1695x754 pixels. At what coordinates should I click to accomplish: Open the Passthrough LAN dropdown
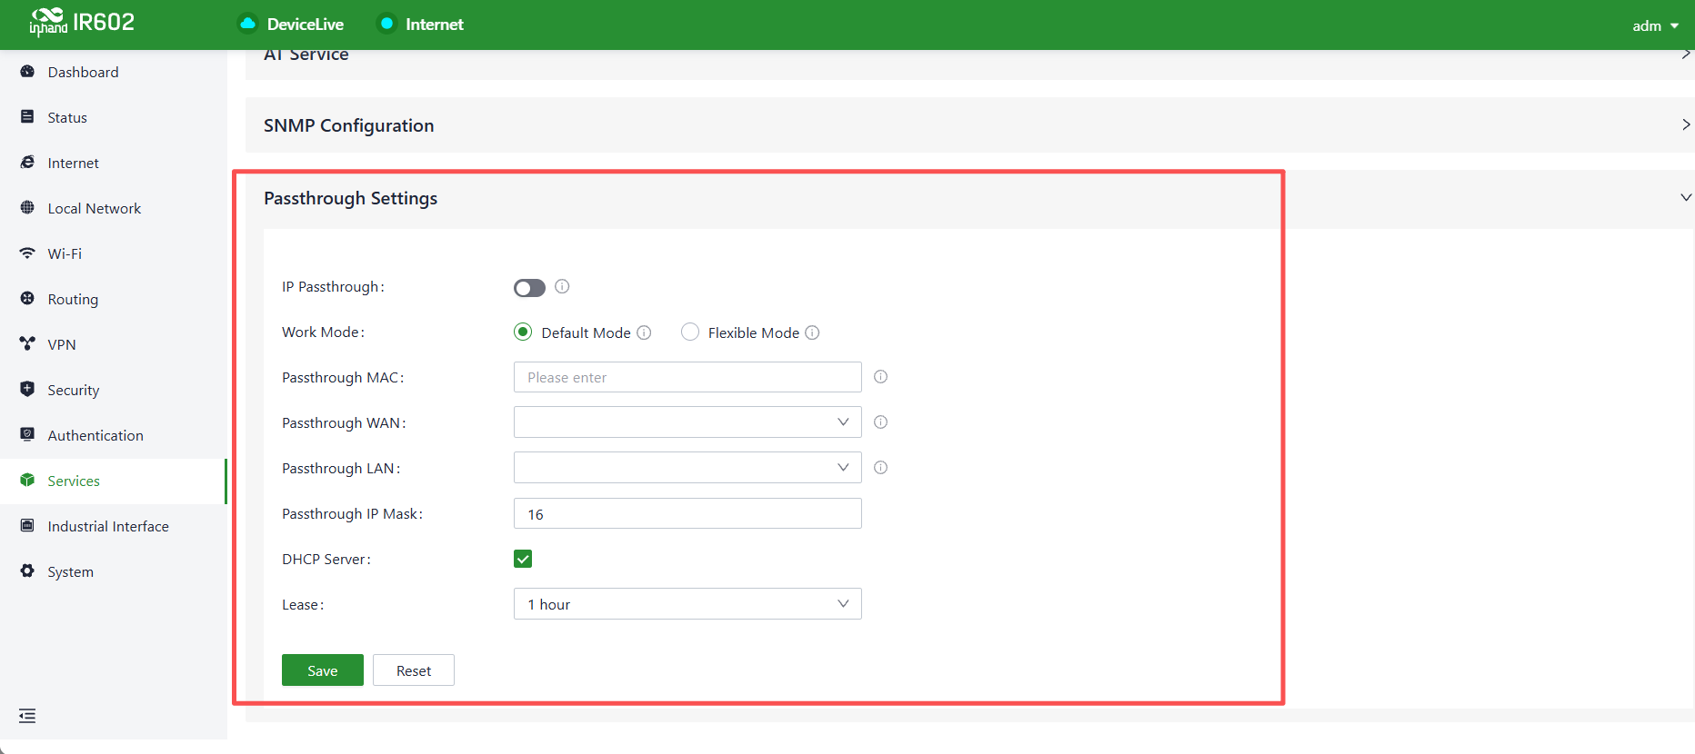687,468
